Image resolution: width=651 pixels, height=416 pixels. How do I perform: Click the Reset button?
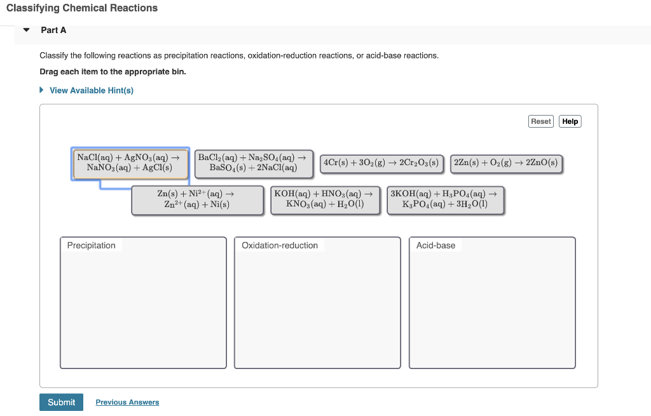click(x=540, y=121)
